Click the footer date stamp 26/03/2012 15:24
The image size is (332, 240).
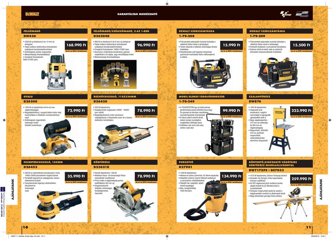coord(318,236)
